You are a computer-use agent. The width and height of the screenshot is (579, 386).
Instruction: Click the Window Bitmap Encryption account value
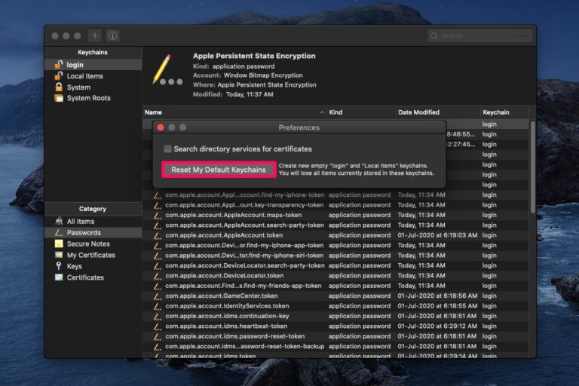[x=263, y=75]
